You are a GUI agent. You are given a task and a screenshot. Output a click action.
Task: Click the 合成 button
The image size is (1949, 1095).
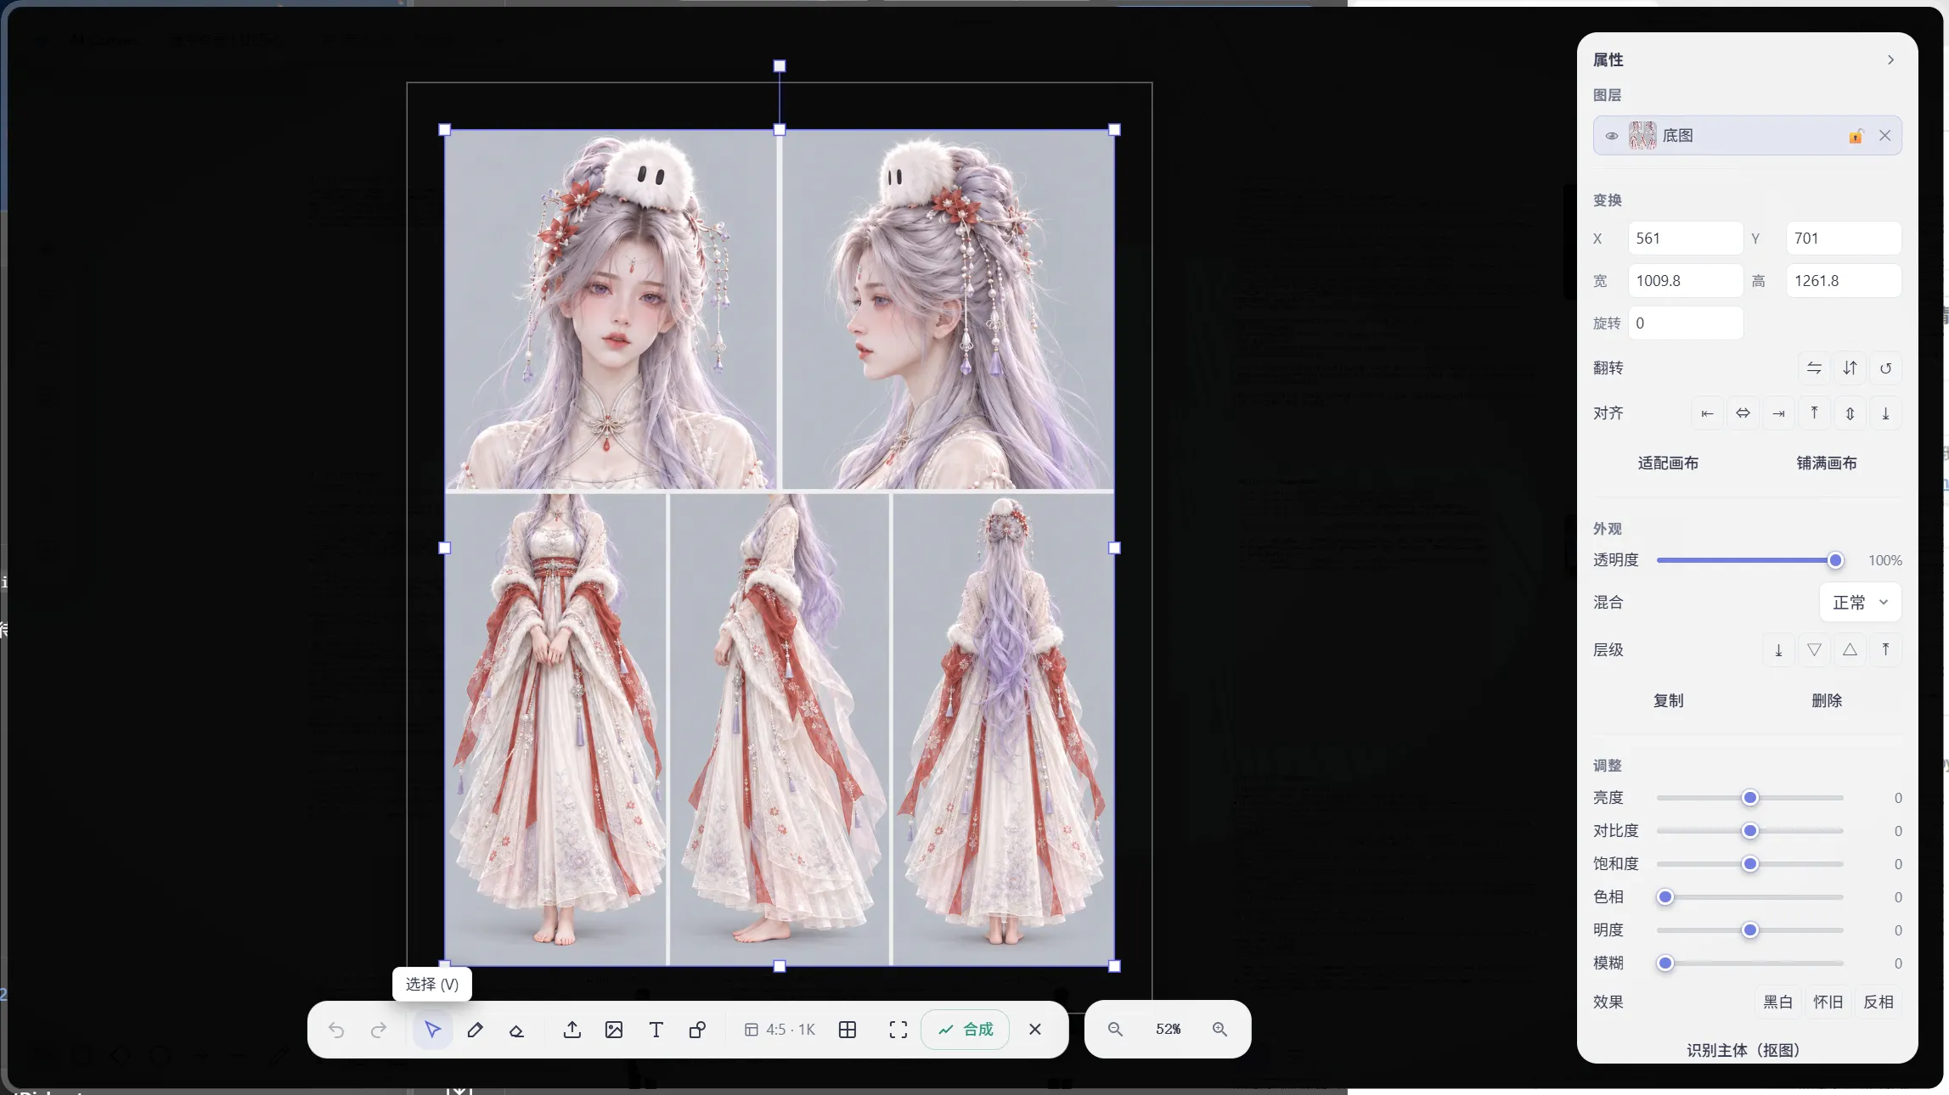[x=966, y=1030]
